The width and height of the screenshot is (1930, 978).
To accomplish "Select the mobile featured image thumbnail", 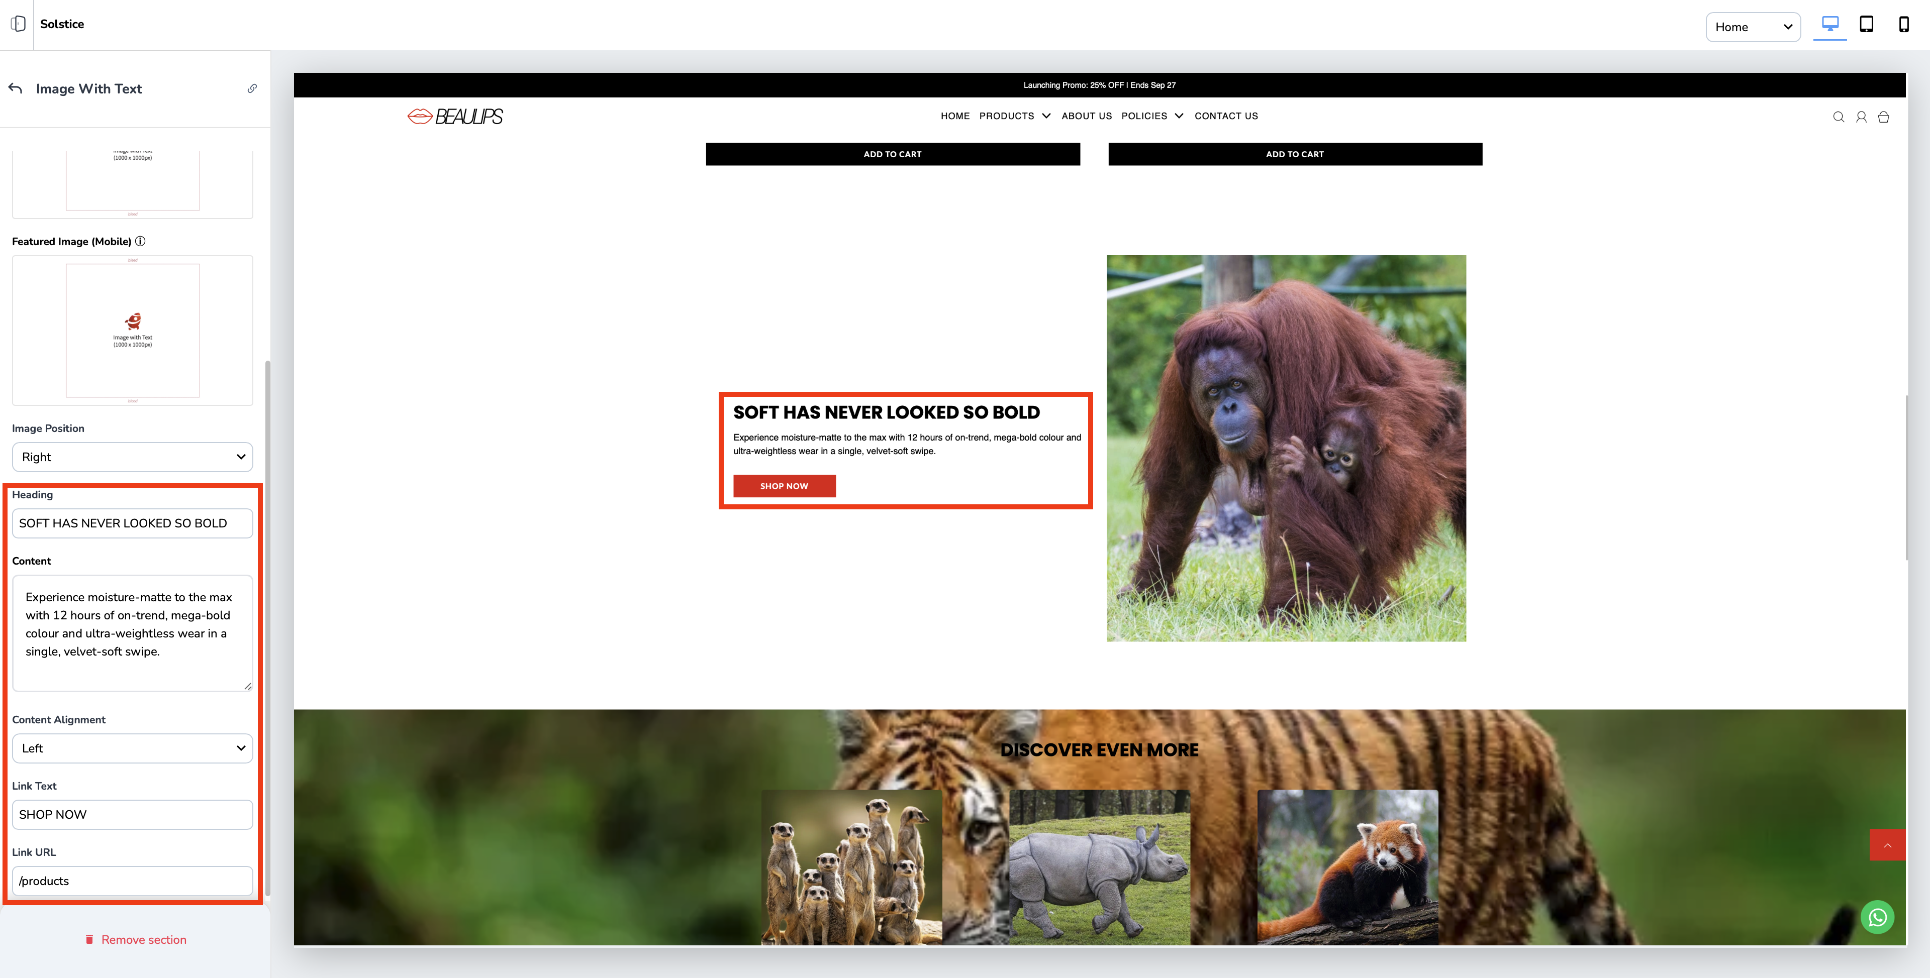I will click(x=133, y=330).
